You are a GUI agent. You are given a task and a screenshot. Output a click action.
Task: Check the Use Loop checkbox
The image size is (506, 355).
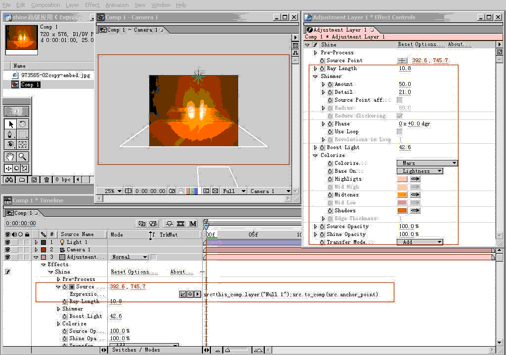(399, 131)
